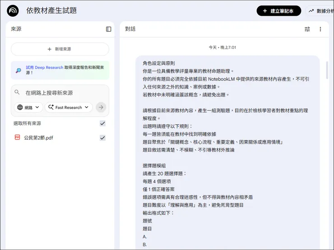Click the 新增來源 button

60,49
